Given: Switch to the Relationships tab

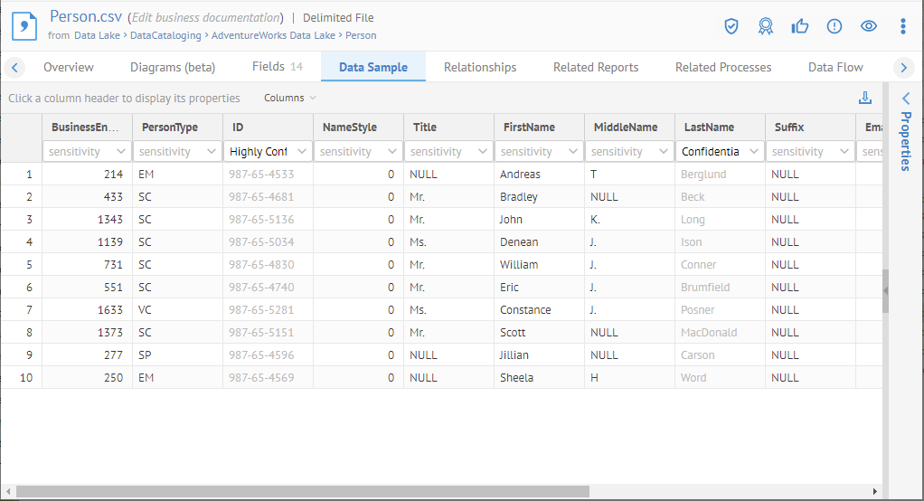Looking at the screenshot, I should pos(480,67).
